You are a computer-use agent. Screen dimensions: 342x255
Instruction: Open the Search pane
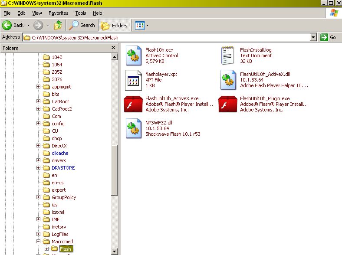82,25
